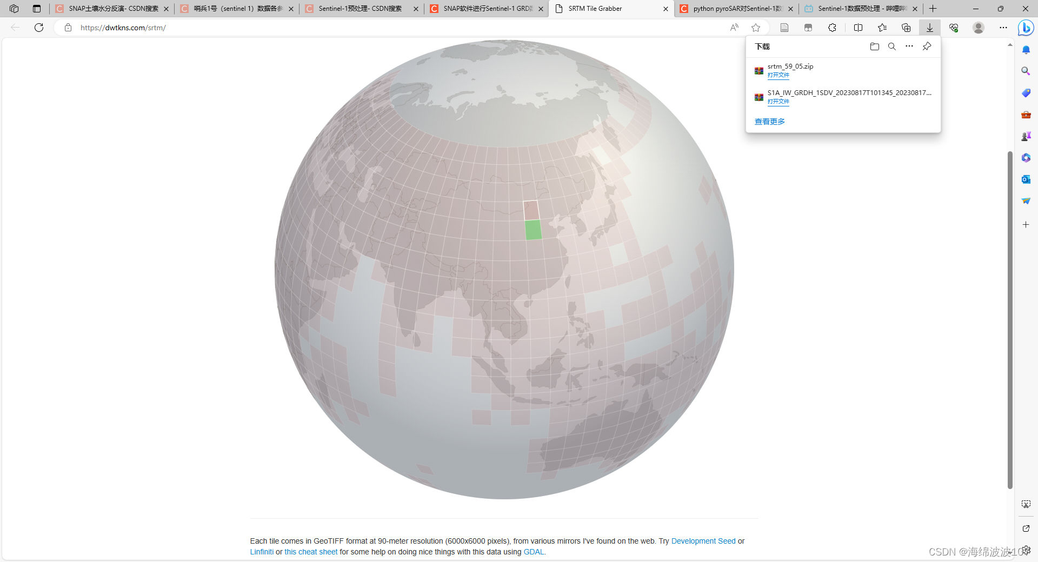Switch to python pyroSAR对Sentinel-1 tab
1038x562 pixels.
point(736,9)
